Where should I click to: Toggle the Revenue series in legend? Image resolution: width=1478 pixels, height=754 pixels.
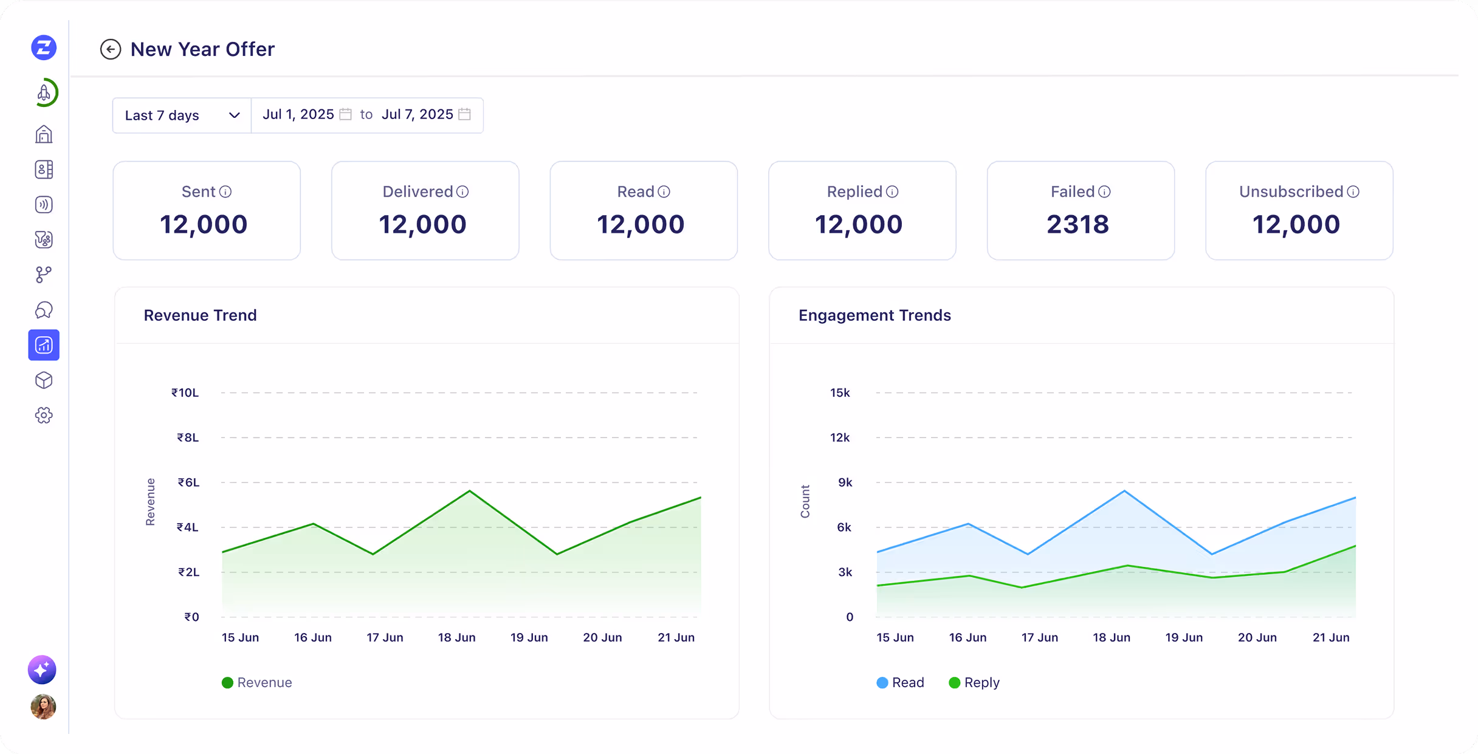(256, 683)
